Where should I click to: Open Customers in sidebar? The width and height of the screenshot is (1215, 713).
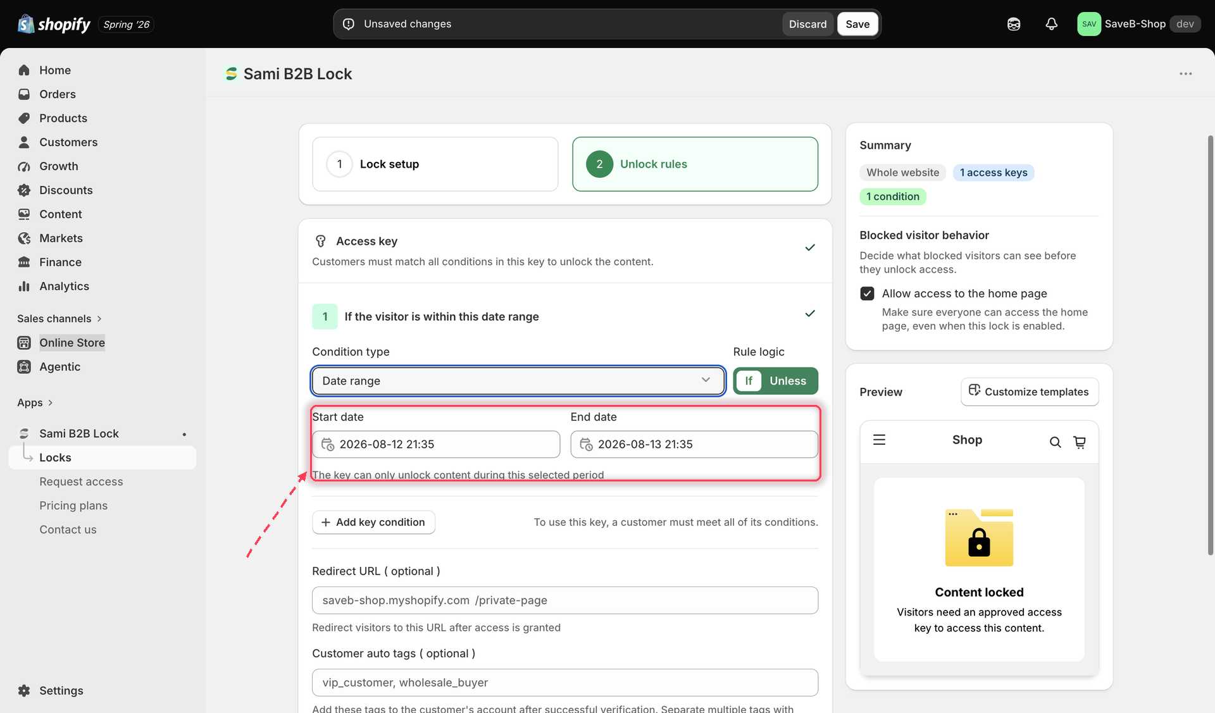tap(68, 142)
